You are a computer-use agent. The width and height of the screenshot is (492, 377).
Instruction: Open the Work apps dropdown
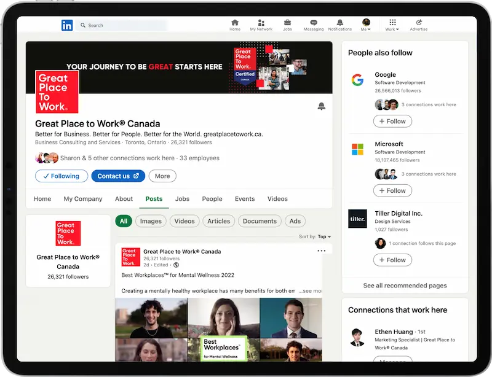pyautogui.click(x=392, y=25)
